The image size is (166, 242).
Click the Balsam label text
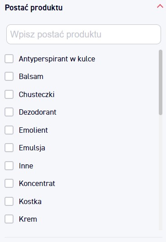pos(31,77)
